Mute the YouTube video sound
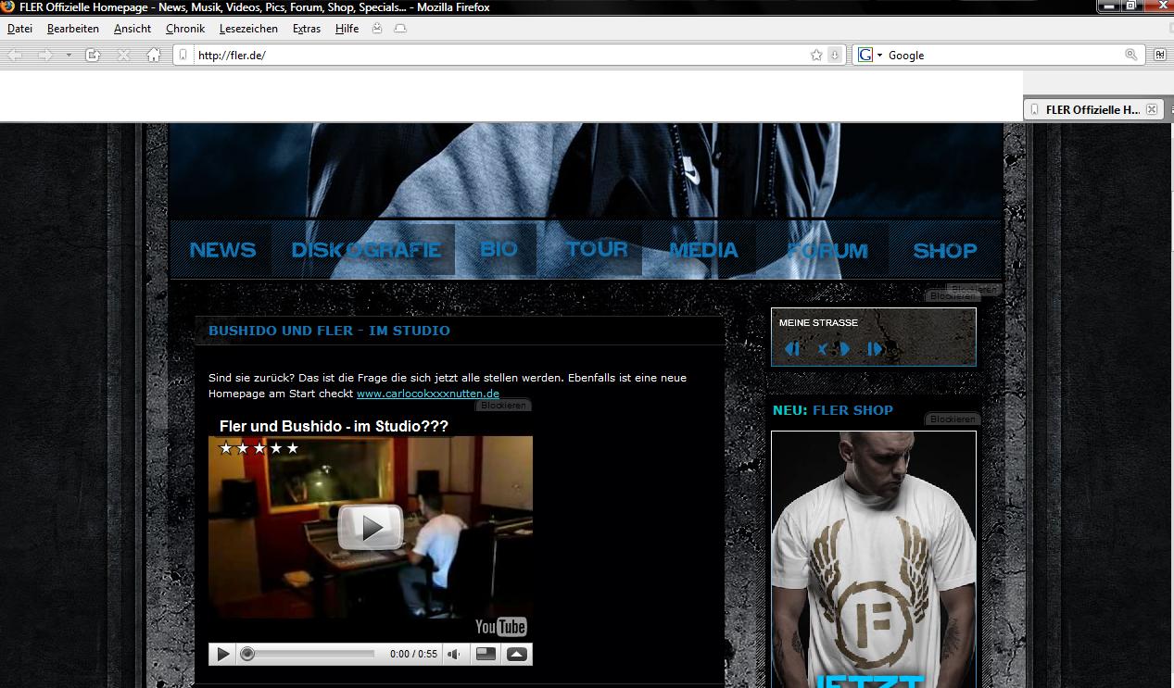This screenshot has height=688, width=1174. 454,654
